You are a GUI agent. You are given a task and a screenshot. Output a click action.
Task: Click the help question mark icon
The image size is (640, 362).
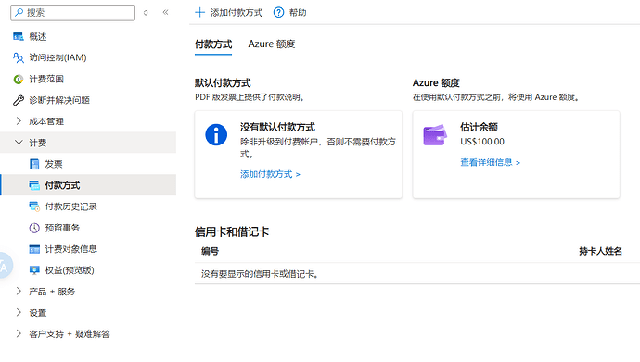[278, 13]
